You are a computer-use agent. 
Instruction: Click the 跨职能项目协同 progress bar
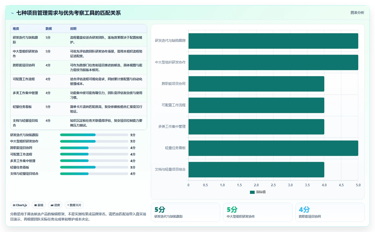click(x=94, y=148)
